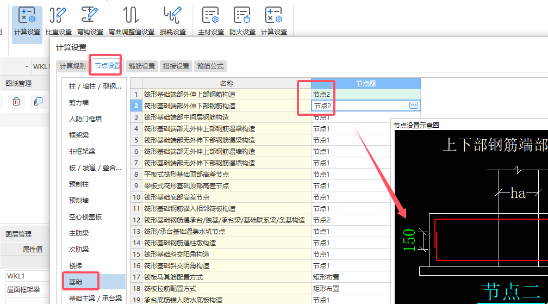Click the 图纸管理 panel header
The width and height of the screenshot is (548, 304).
[x=18, y=84]
